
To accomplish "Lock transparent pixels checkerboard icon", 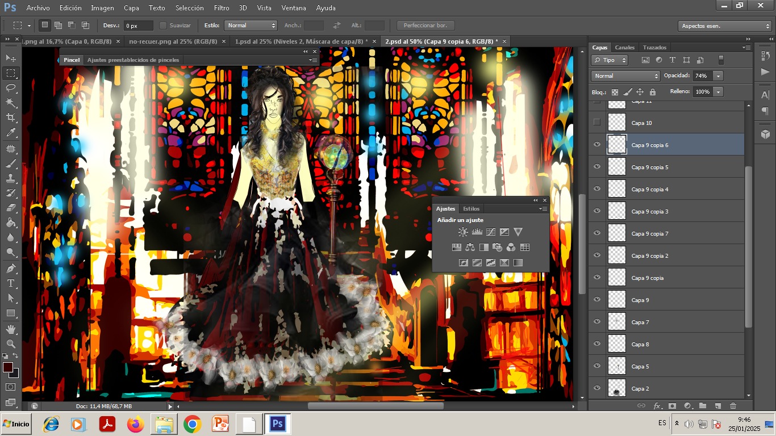I will [615, 91].
